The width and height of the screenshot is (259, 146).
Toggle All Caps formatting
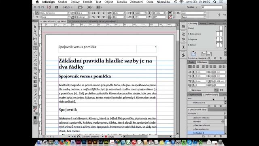(x=93, y=13)
